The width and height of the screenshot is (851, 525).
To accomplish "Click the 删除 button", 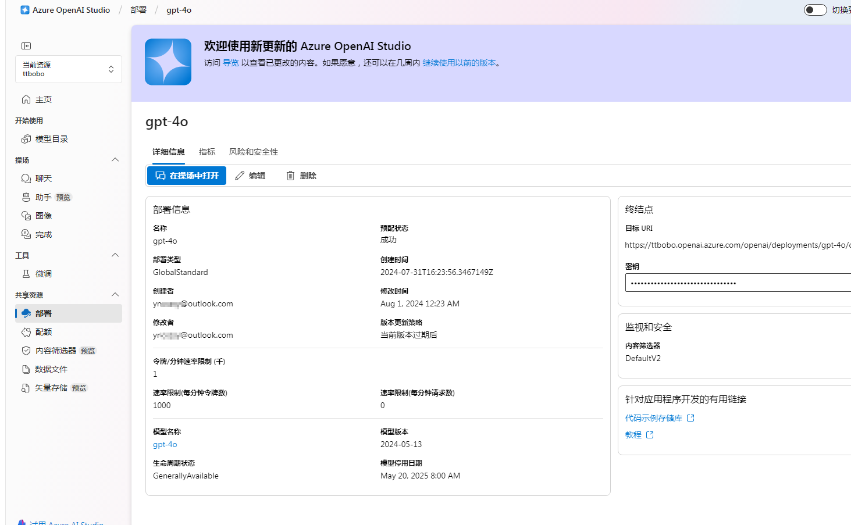I will 301,176.
